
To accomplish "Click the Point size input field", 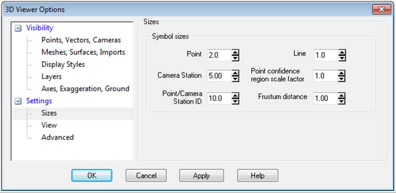I will [219, 55].
